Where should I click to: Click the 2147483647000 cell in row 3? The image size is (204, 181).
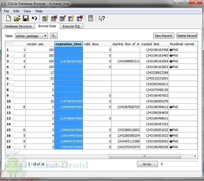(69, 61)
